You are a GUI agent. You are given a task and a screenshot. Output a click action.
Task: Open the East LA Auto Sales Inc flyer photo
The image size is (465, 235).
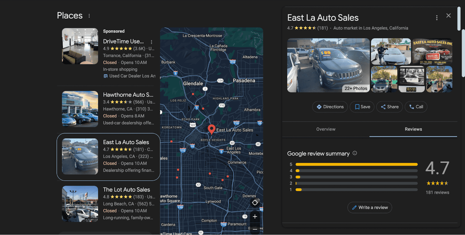tap(432, 51)
